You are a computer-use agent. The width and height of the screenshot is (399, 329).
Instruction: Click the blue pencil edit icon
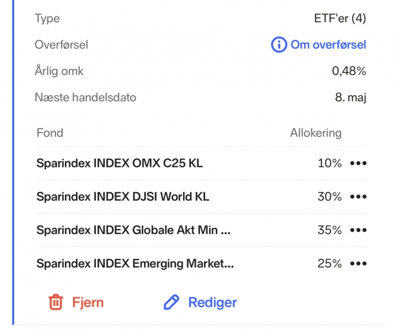coord(171,302)
